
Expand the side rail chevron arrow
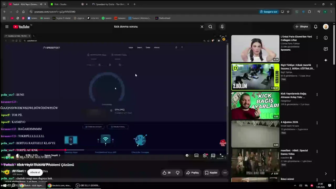pos(326,174)
